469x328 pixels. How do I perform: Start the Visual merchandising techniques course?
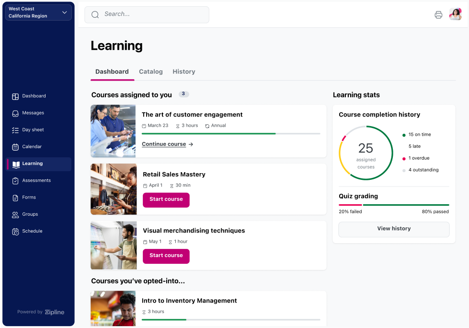(166, 256)
